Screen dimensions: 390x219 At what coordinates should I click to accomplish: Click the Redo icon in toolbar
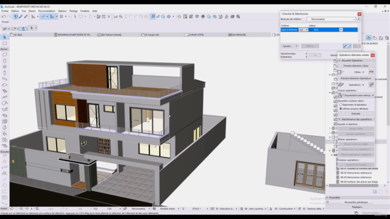coord(9,16)
